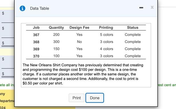The image size is (176, 109).
Task: Click the Status column header
Action: tap(133, 28)
